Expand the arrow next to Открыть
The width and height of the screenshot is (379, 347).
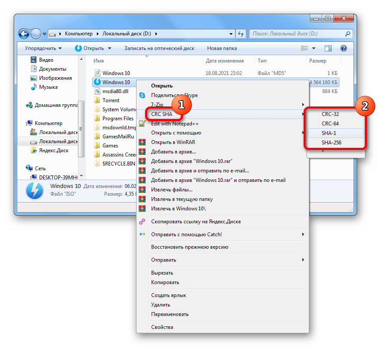109,48
